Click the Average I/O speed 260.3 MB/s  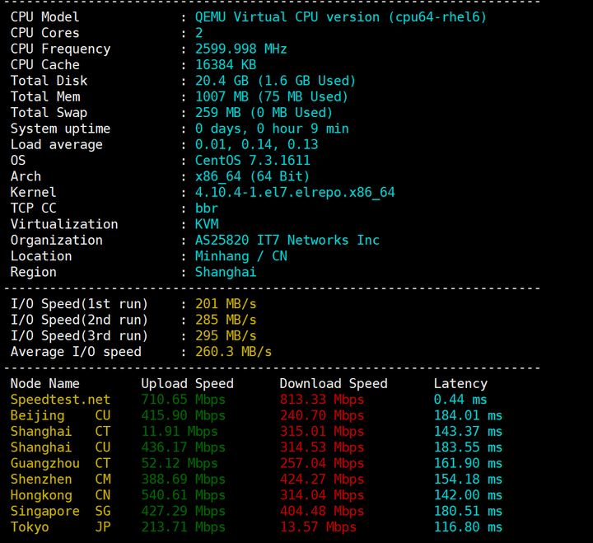coord(234,352)
